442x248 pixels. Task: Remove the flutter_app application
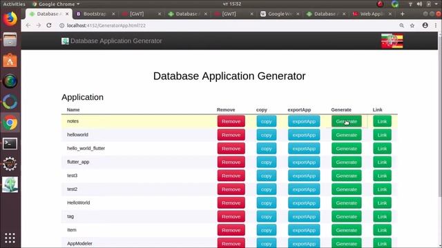[x=231, y=163]
